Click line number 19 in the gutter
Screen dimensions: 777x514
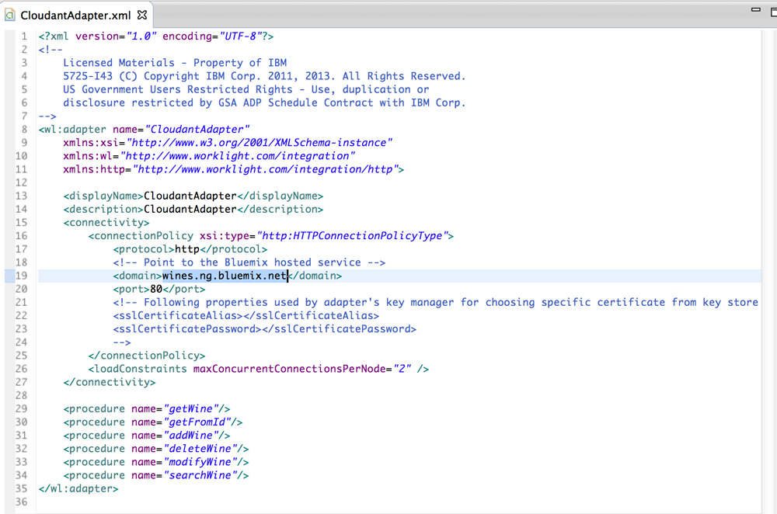click(21, 276)
